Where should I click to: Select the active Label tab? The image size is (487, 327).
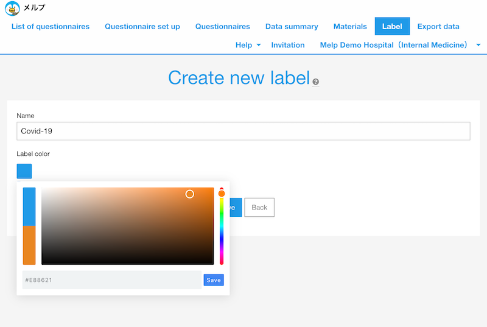click(x=392, y=26)
